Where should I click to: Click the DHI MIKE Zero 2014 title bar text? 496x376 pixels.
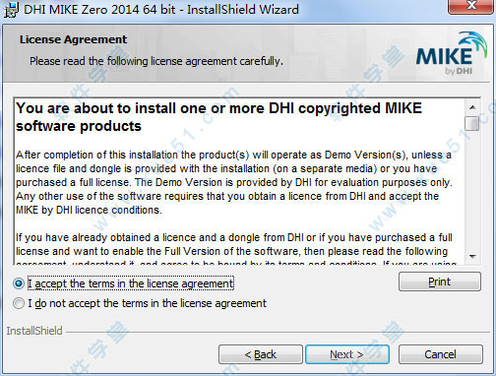(161, 10)
